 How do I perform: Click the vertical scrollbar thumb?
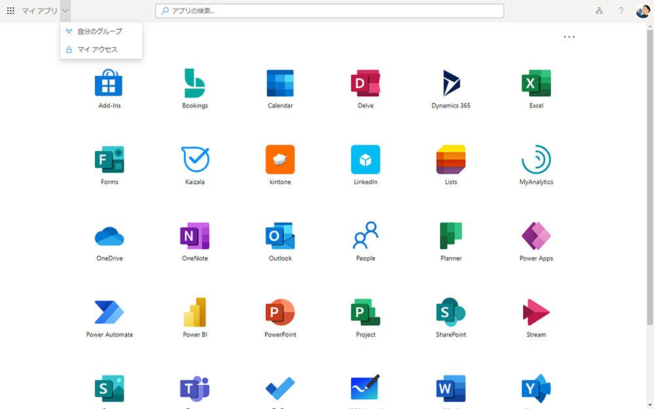pyautogui.click(x=650, y=177)
